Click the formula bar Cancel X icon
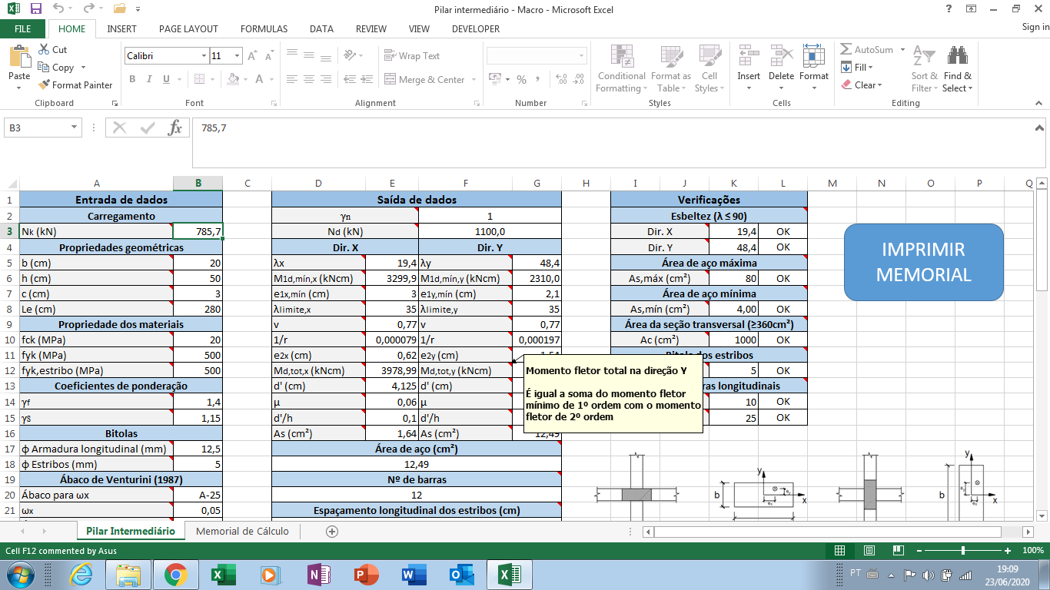1050x590 pixels. point(120,128)
